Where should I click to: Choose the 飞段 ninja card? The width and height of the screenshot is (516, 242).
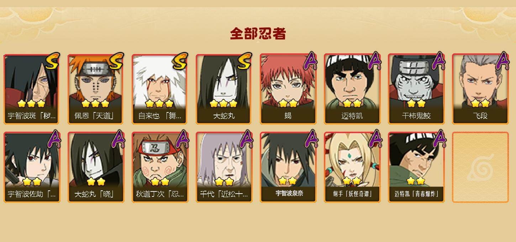480,89
